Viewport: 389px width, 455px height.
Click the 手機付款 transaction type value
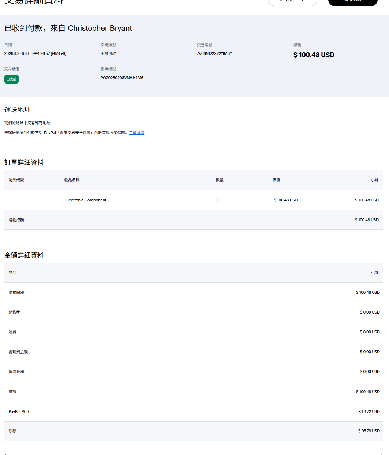(x=108, y=53)
